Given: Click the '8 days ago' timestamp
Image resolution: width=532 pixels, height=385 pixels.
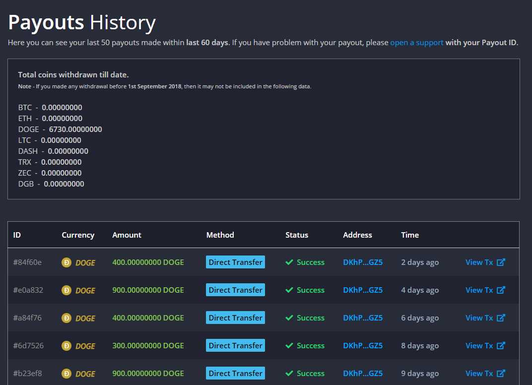Looking at the screenshot, I should pos(420,346).
